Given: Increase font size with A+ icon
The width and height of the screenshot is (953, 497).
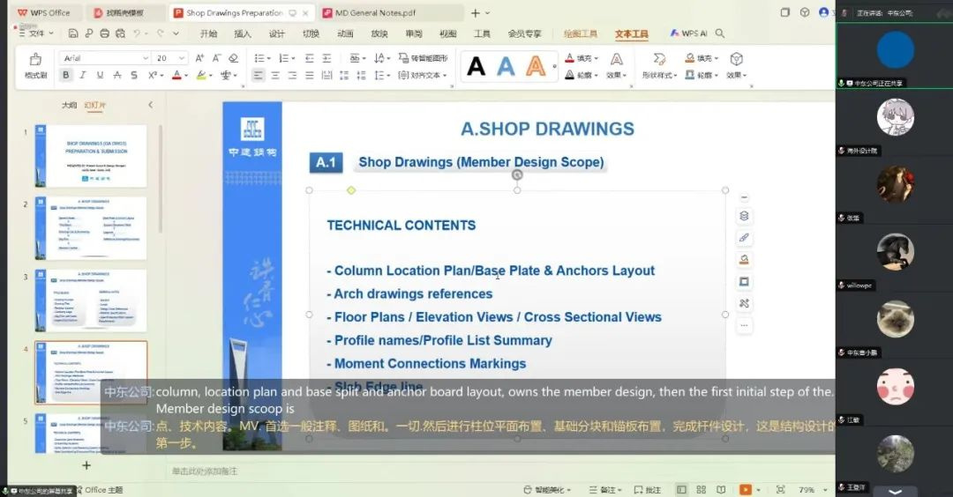Looking at the screenshot, I should [x=199, y=58].
